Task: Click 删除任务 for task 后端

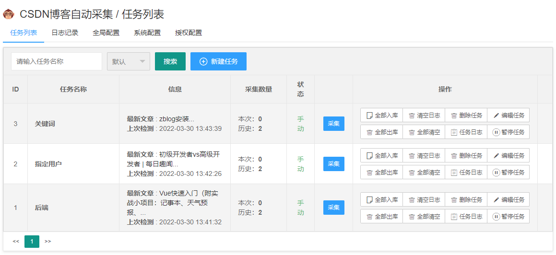Action: tap(466, 199)
